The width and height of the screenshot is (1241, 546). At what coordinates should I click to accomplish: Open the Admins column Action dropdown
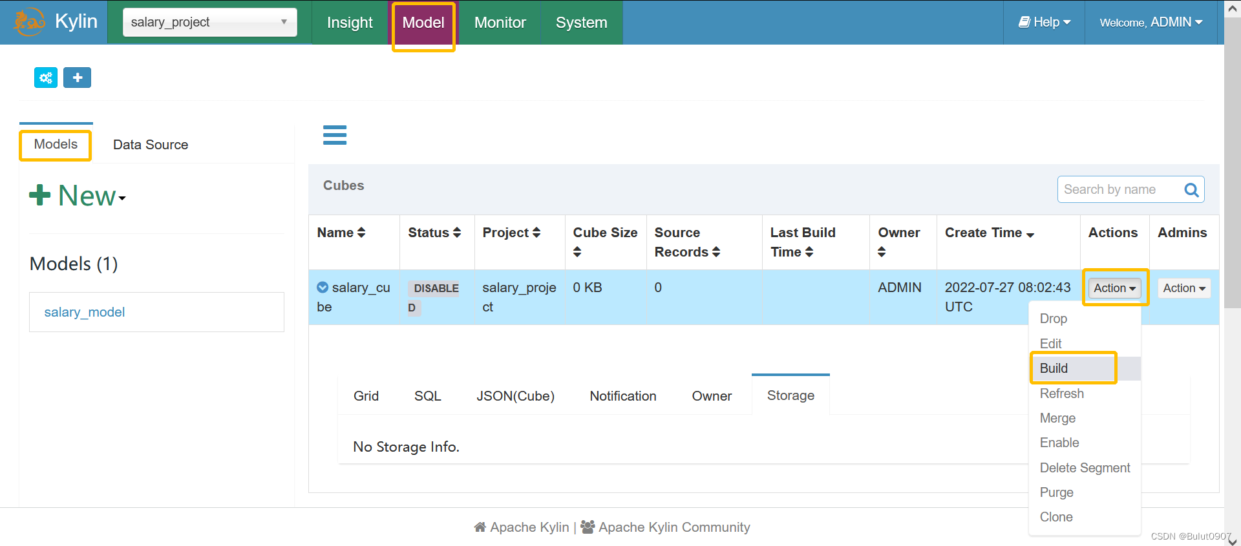pos(1184,288)
